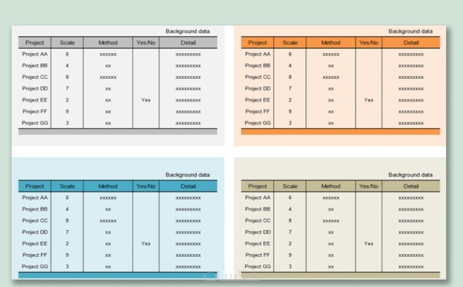Select the Scale header in orange table

[290, 42]
